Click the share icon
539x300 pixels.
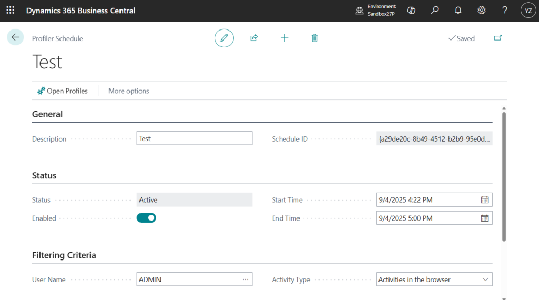[254, 38]
